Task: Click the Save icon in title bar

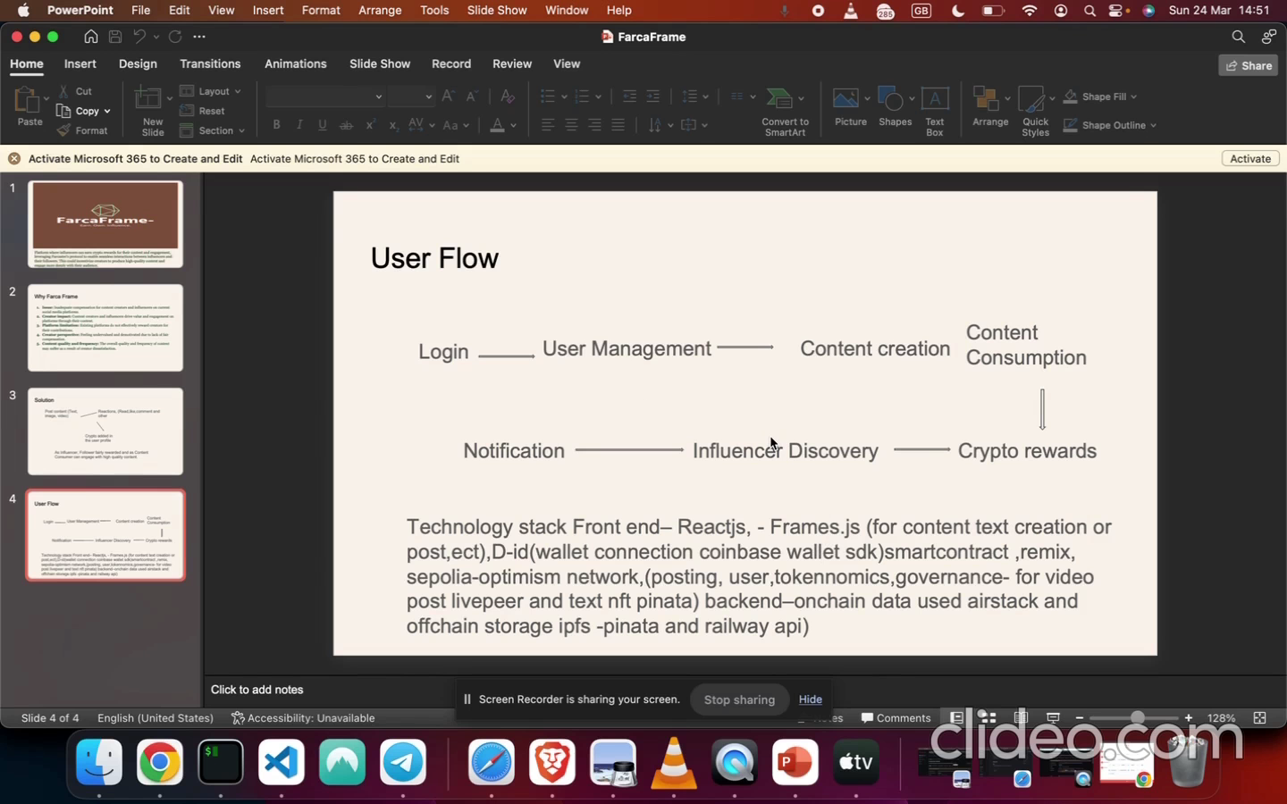Action: point(115,37)
